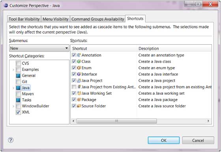Confirm with the OK button
This screenshot has height=152, width=221.
pyautogui.click(x=164, y=140)
